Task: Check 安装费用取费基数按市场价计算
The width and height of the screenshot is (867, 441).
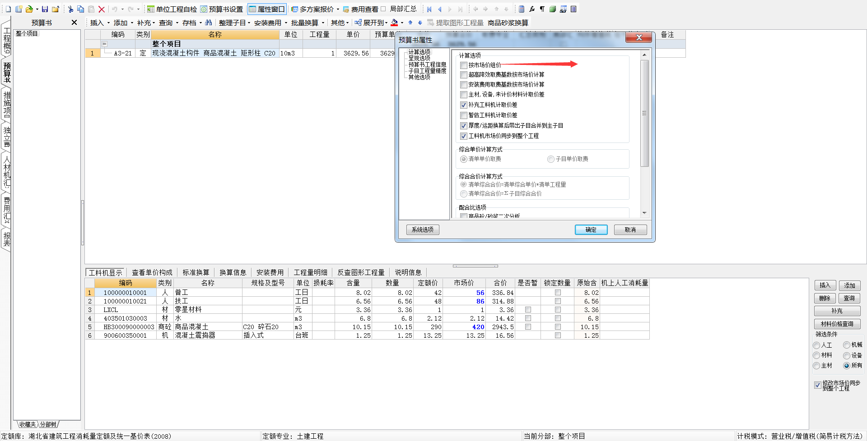Action: (x=464, y=85)
